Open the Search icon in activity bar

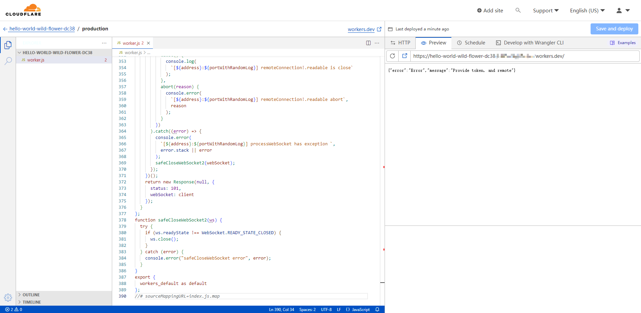(8, 61)
